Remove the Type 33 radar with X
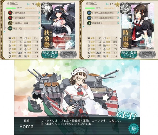The image size is (158, 135). point(39,23)
